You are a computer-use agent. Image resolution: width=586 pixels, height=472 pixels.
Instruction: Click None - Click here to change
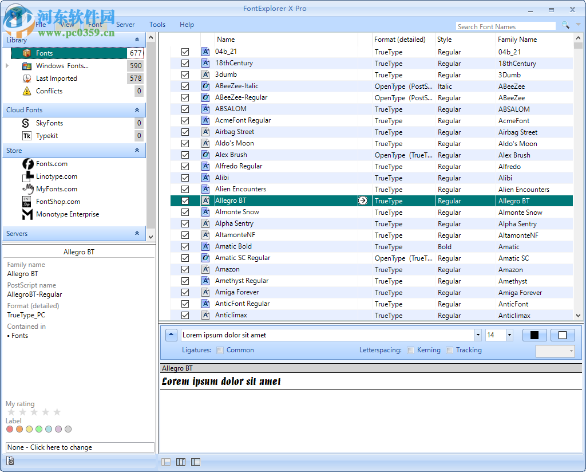(x=80, y=447)
